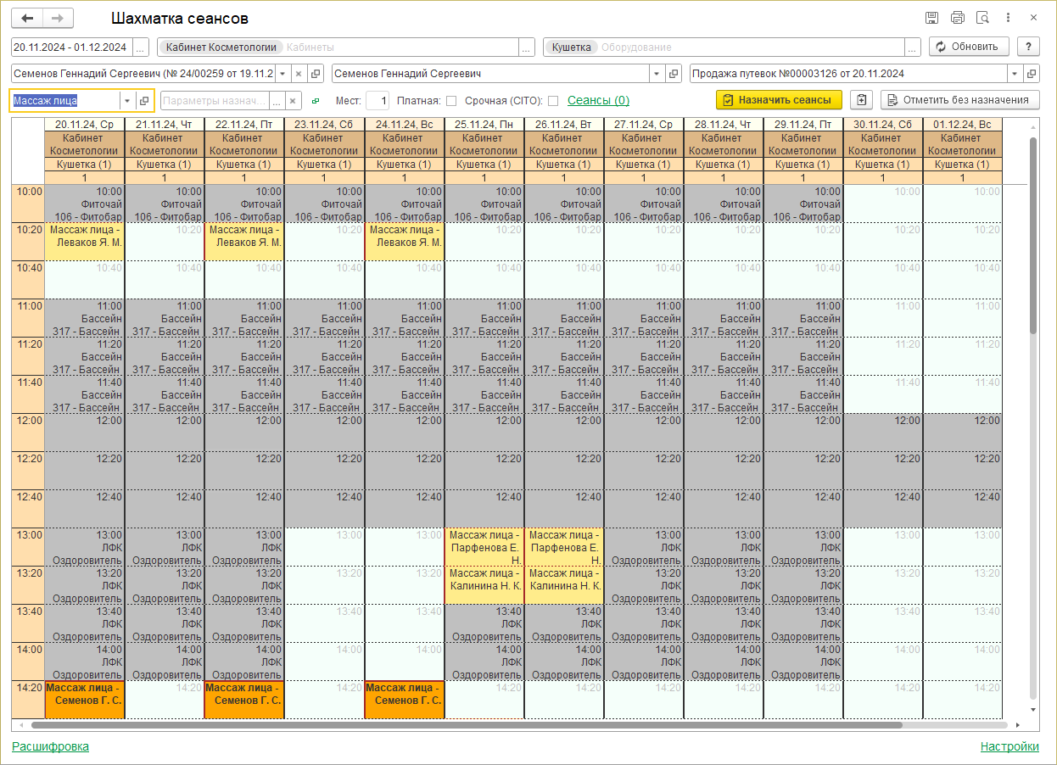Click the free 14:20 slot on 01.12.24
The width and height of the screenshot is (1057, 765).
click(x=962, y=700)
